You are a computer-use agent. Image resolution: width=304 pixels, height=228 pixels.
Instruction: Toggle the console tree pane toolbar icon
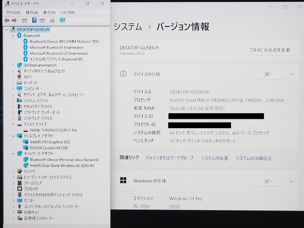click(x=24, y=20)
